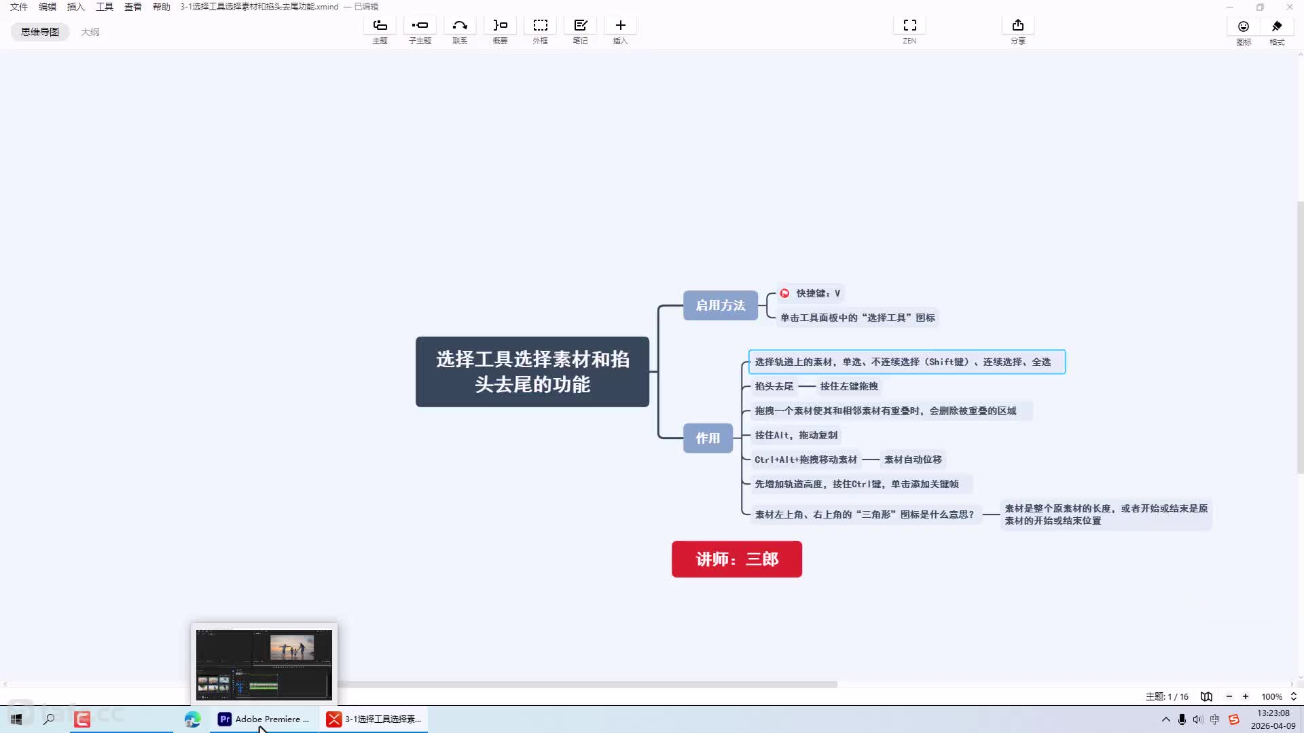Select the 作用 branch topic

(708, 438)
